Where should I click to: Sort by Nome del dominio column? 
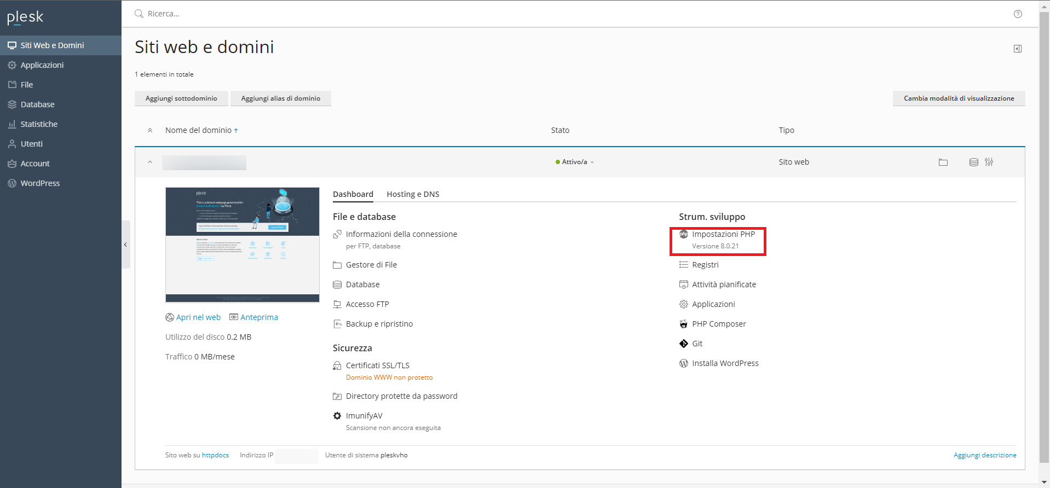pos(201,130)
